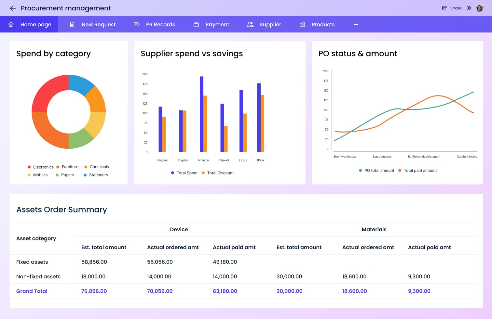Click the back arrow beside Procurement management

click(x=13, y=8)
